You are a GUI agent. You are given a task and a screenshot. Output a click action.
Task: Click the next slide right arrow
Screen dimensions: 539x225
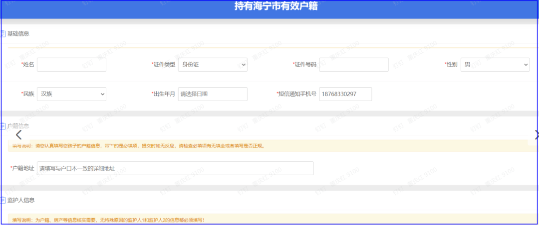coord(537,135)
